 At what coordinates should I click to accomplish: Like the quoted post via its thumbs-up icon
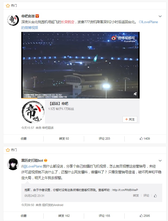coord(155,196)
